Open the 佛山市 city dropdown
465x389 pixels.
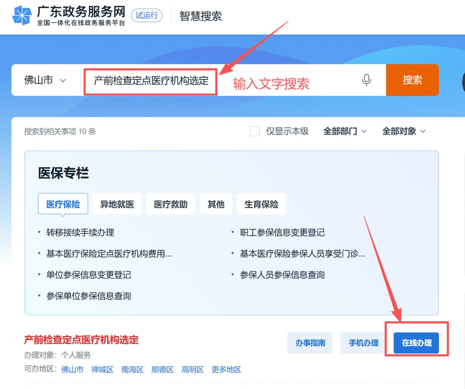click(45, 80)
